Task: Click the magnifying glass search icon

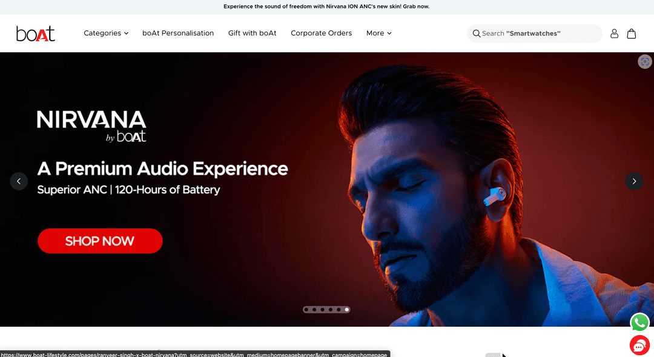Action: pyautogui.click(x=477, y=33)
